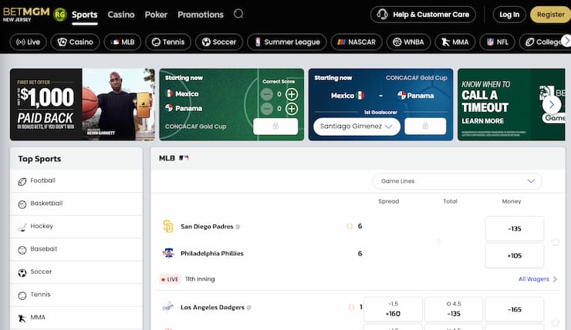Open the Game Lines dropdown
Image resolution: width=571 pixels, height=330 pixels.
click(x=457, y=181)
